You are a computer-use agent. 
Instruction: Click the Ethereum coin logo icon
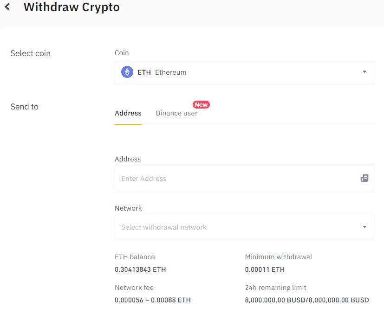[127, 72]
